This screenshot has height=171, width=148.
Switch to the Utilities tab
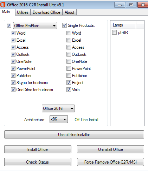coord(23,12)
